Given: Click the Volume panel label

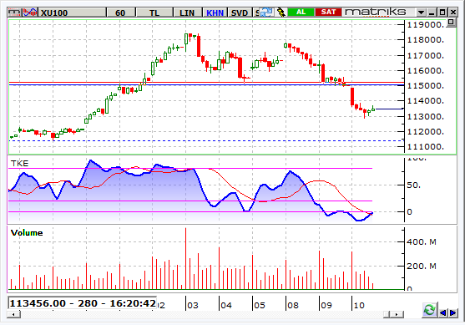Looking at the screenshot, I should tap(27, 233).
